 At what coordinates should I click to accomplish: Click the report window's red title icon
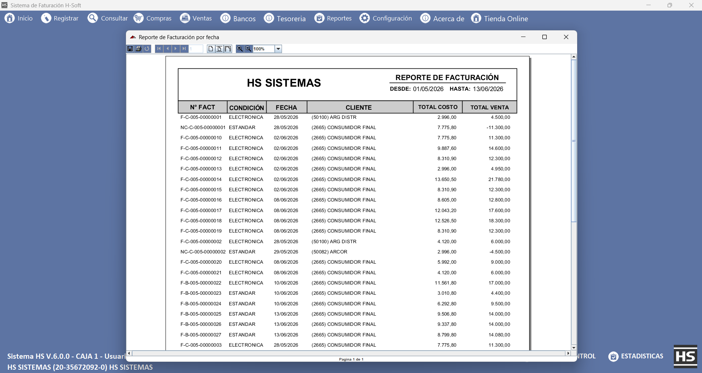[133, 37]
